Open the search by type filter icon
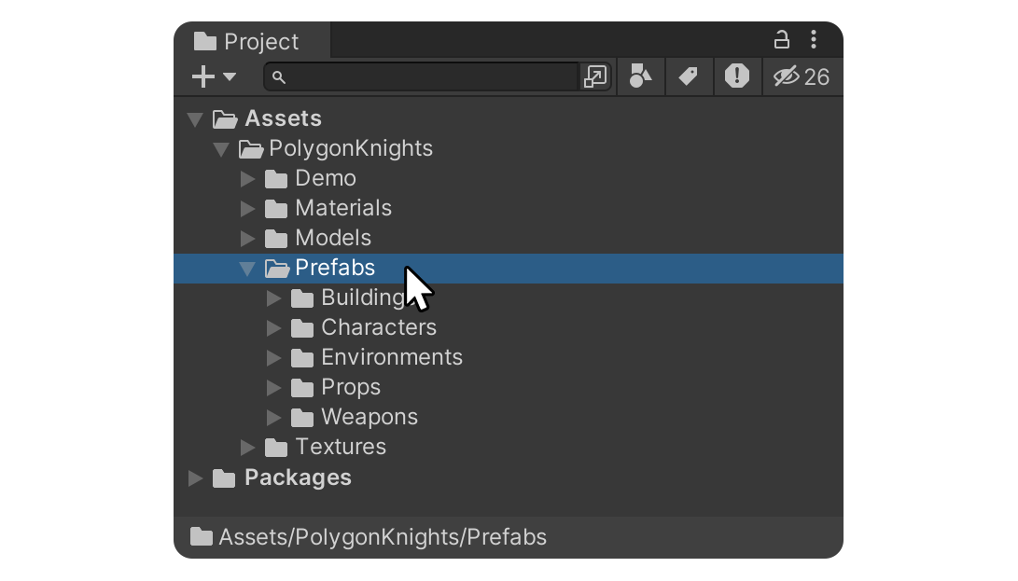Image resolution: width=1018 pixels, height=581 pixels. (641, 76)
